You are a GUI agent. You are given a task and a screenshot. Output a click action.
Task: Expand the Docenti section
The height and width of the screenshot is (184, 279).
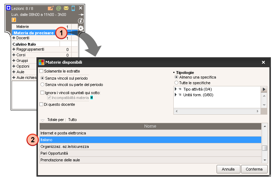point(14,38)
